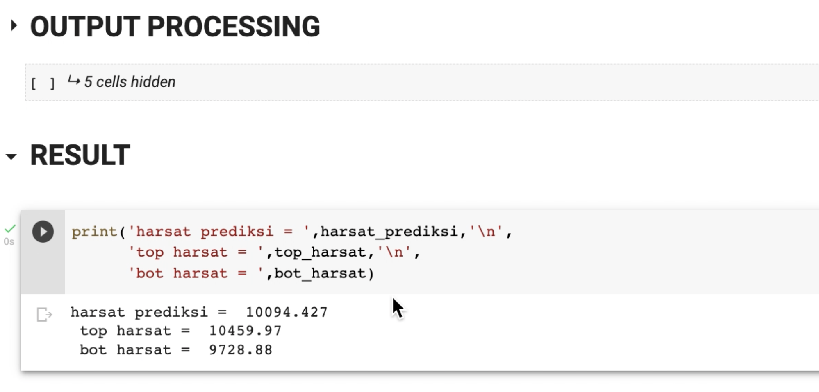The height and width of the screenshot is (392, 819).
Task: Select the OUTPUT PROCESSING heading text
Action: pos(175,27)
